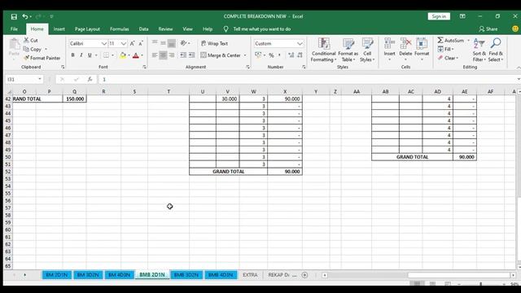Undo the last action
This screenshot has width=521, height=293.
click(x=25, y=16)
